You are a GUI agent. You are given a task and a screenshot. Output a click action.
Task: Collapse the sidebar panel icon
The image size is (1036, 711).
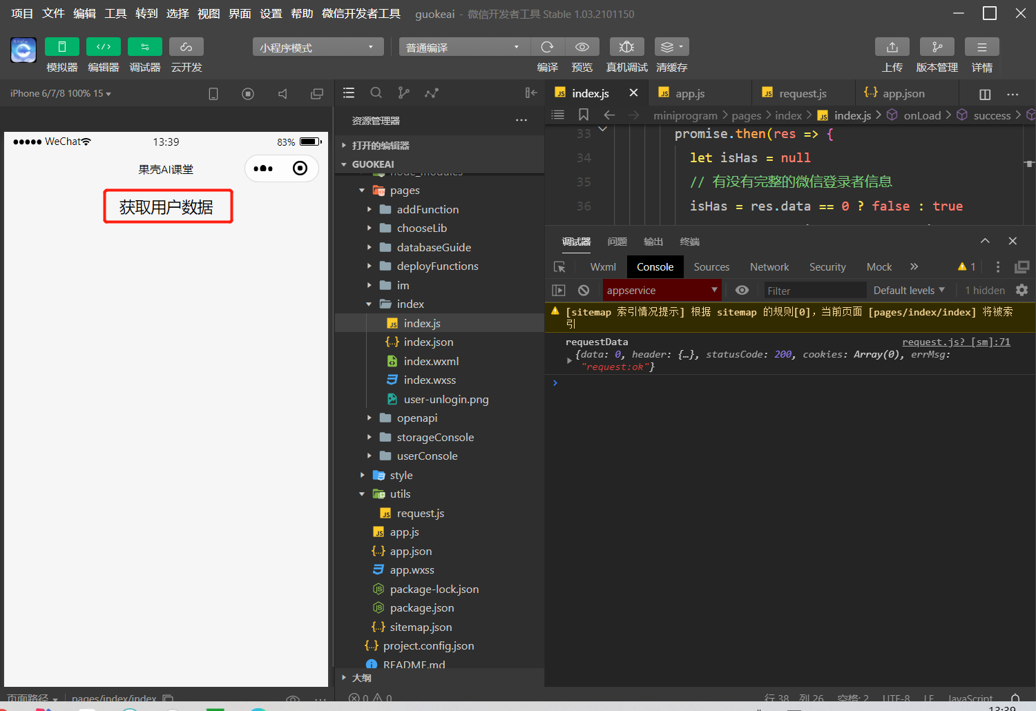530,92
